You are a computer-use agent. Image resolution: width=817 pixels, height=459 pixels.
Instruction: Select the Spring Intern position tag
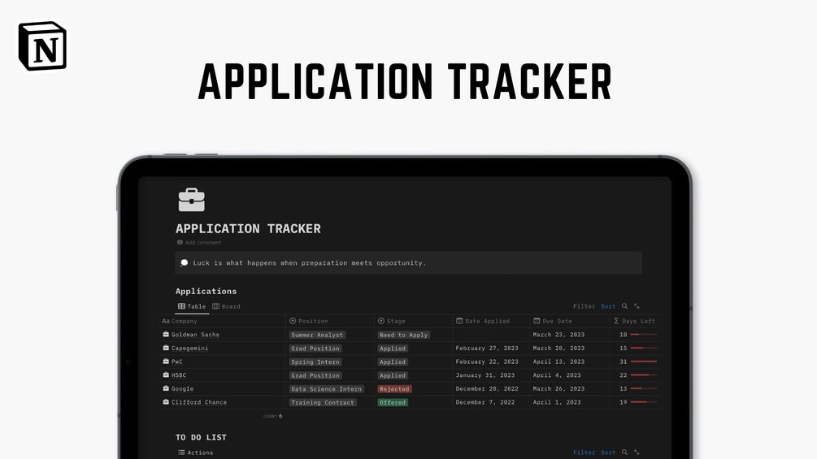[315, 362]
